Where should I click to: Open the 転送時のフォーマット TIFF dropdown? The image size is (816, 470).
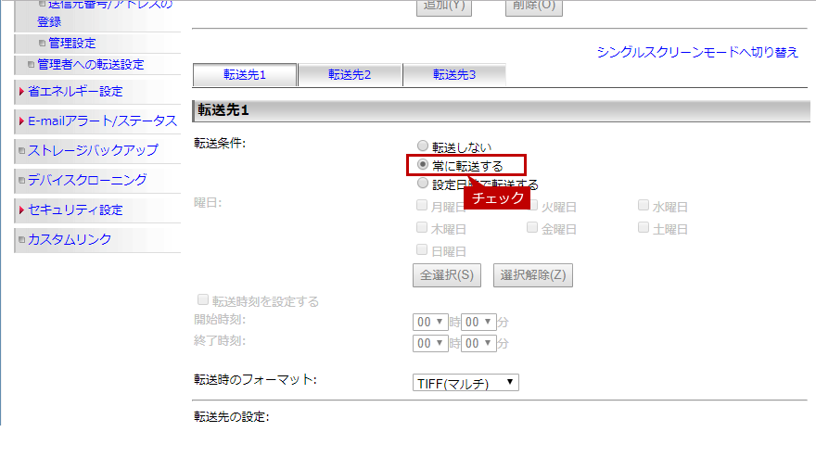tap(466, 383)
